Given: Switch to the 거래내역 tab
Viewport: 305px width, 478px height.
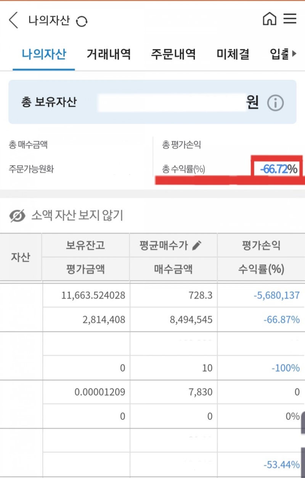Looking at the screenshot, I should (x=109, y=54).
